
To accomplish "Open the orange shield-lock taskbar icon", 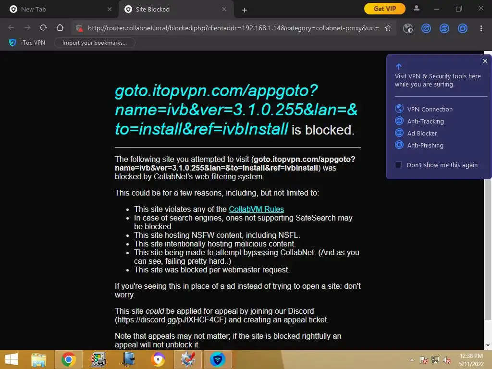I will pyautogui.click(x=158, y=359).
